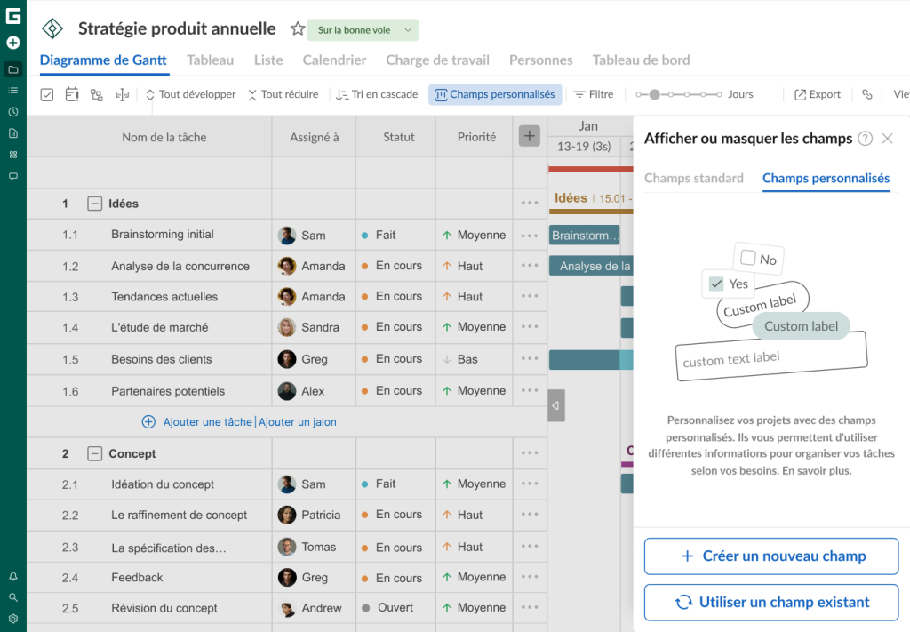
Task: Open notifications bell in sidebar
Action: [x=12, y=576]
